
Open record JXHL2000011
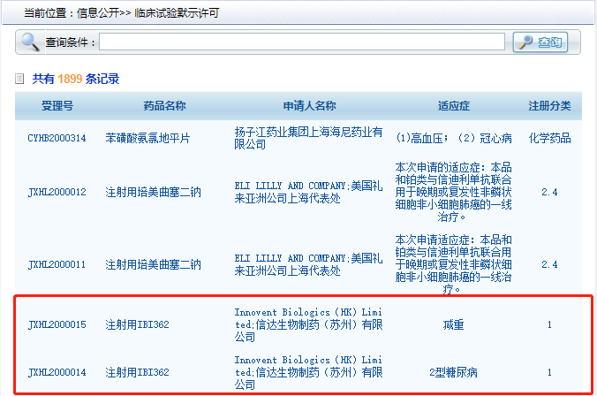(x=57, y=264)
